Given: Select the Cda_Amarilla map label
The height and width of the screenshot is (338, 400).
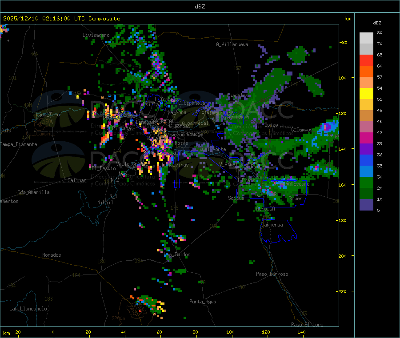Looking at the screenshot, I should (33, 192).
